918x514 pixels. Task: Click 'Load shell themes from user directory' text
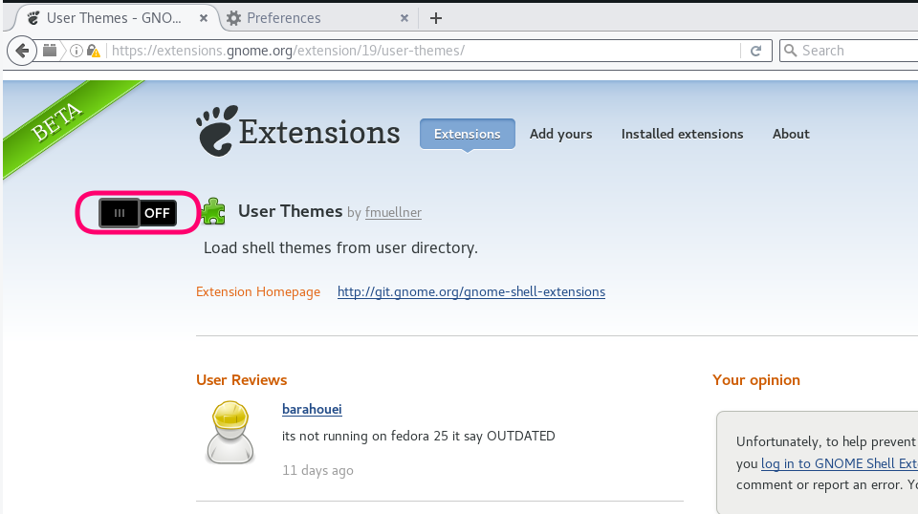(x=340, y=248)
